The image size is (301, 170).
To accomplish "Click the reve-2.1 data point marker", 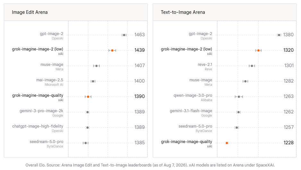I will (252, 66).
